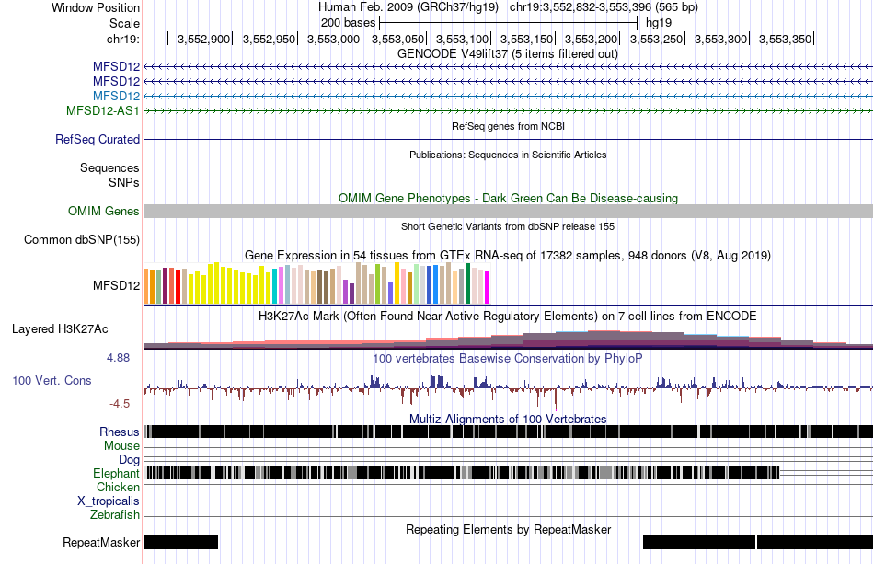Click the Common dbSNP(155) track label
The image size is (874, 564).
[82, 239]
